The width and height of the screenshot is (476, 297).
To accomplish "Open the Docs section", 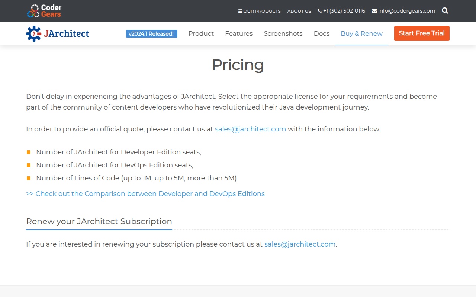I will [x=321, y=33].
